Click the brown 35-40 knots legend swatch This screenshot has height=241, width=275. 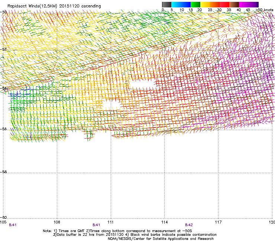pyautogui.click(x=234, y=4)
